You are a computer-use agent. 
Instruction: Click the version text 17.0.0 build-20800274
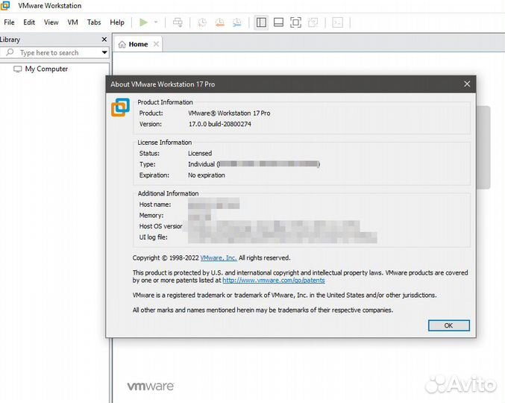(219, 124)
